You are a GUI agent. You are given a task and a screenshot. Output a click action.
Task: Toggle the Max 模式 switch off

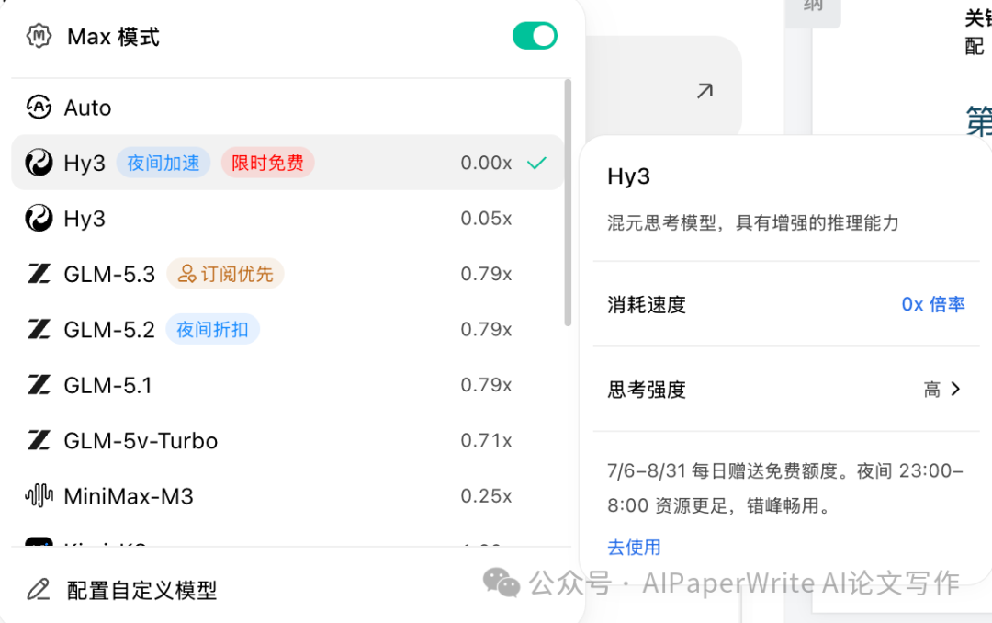pos(535,36)
